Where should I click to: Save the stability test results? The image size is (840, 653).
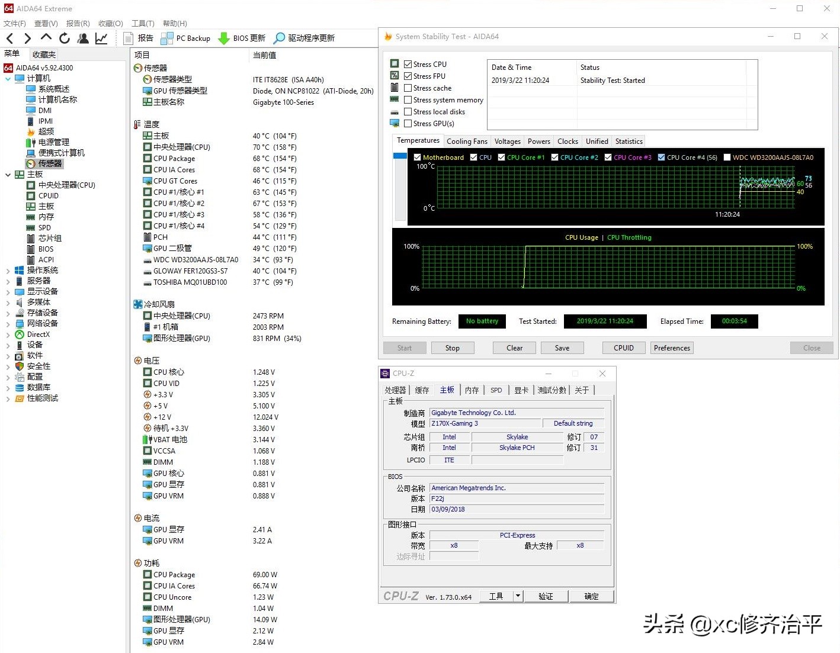coord(562,348)
